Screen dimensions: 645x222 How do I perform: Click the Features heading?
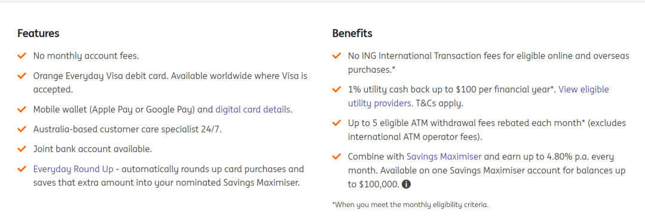tap(38, 33)
